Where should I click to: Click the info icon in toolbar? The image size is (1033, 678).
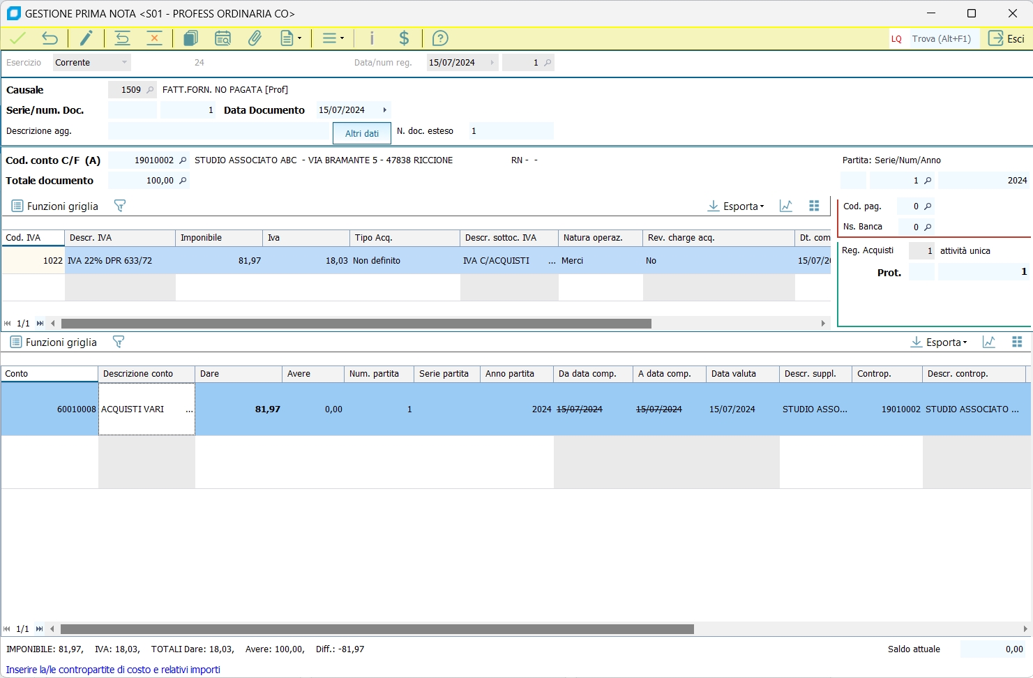coord(372,38)
